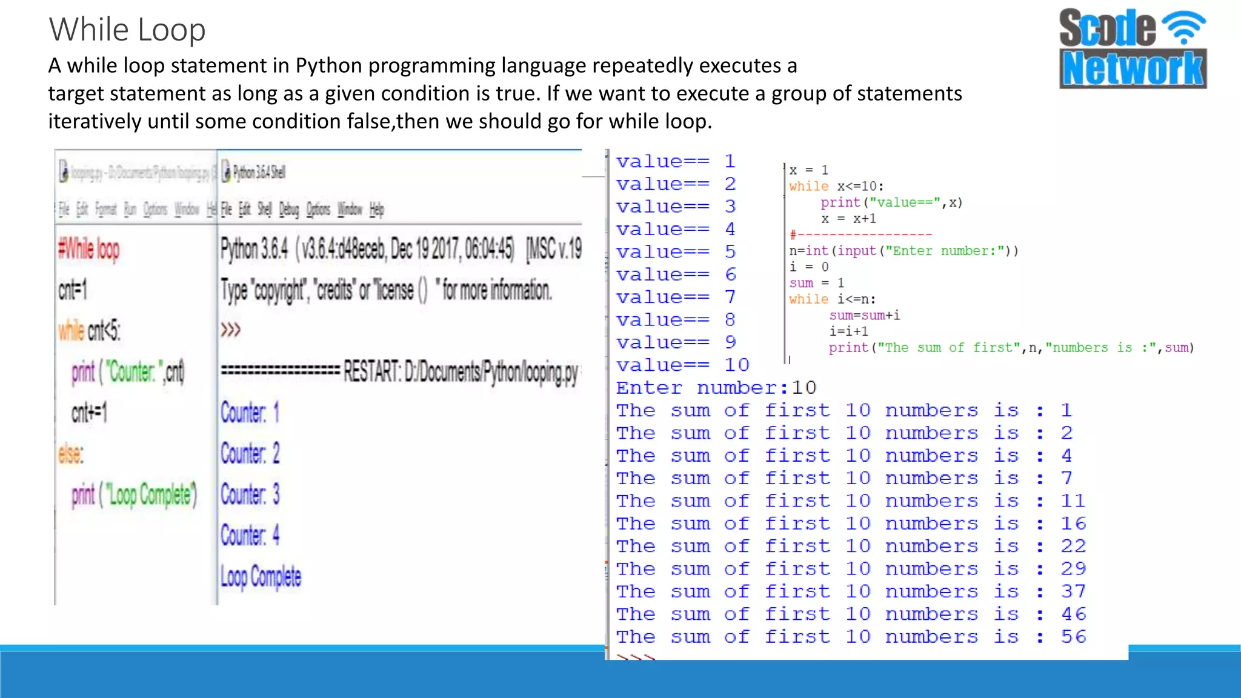Click the print("value==",x) code line
Image resolution: width=1241 pixels, height=698 pixels.
tap(892, 203)
